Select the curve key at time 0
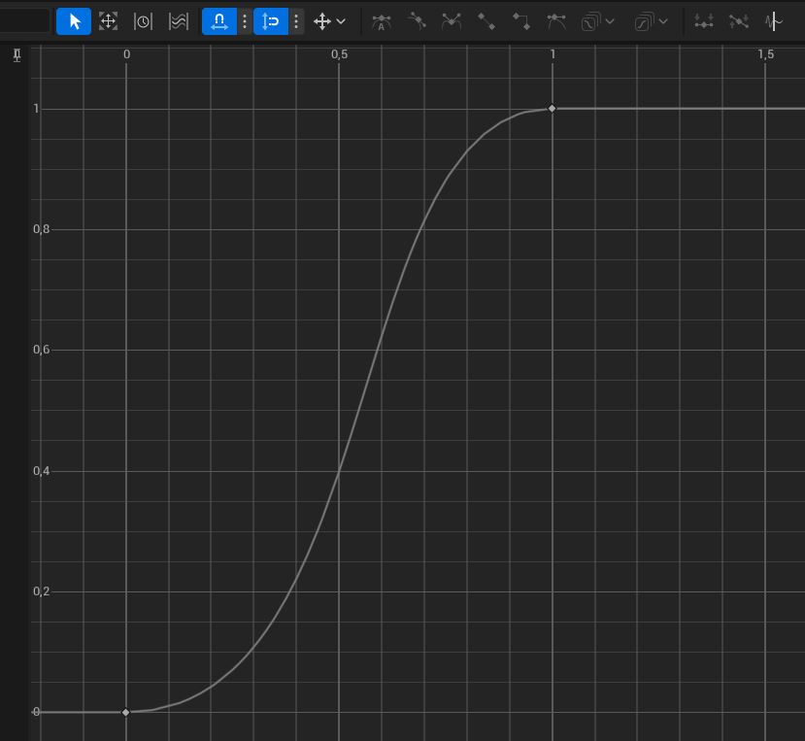 126,712
